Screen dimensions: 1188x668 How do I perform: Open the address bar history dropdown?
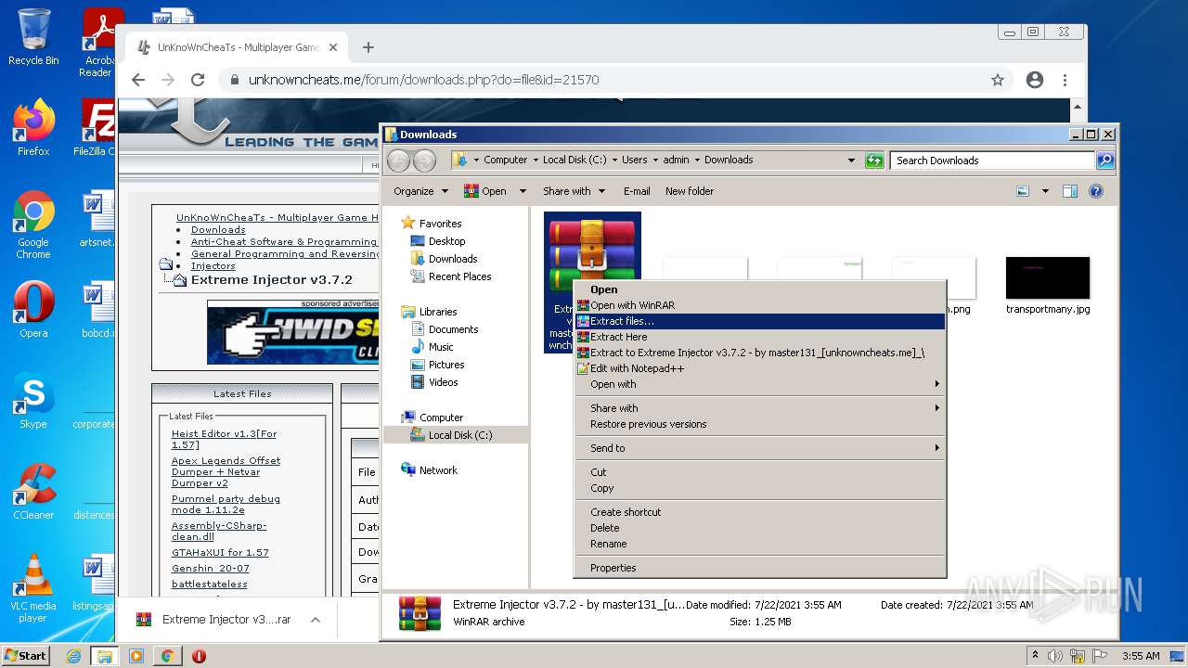[852, 161]
